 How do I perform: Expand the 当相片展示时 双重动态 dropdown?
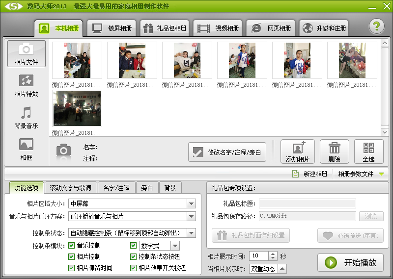pos(282,269)
